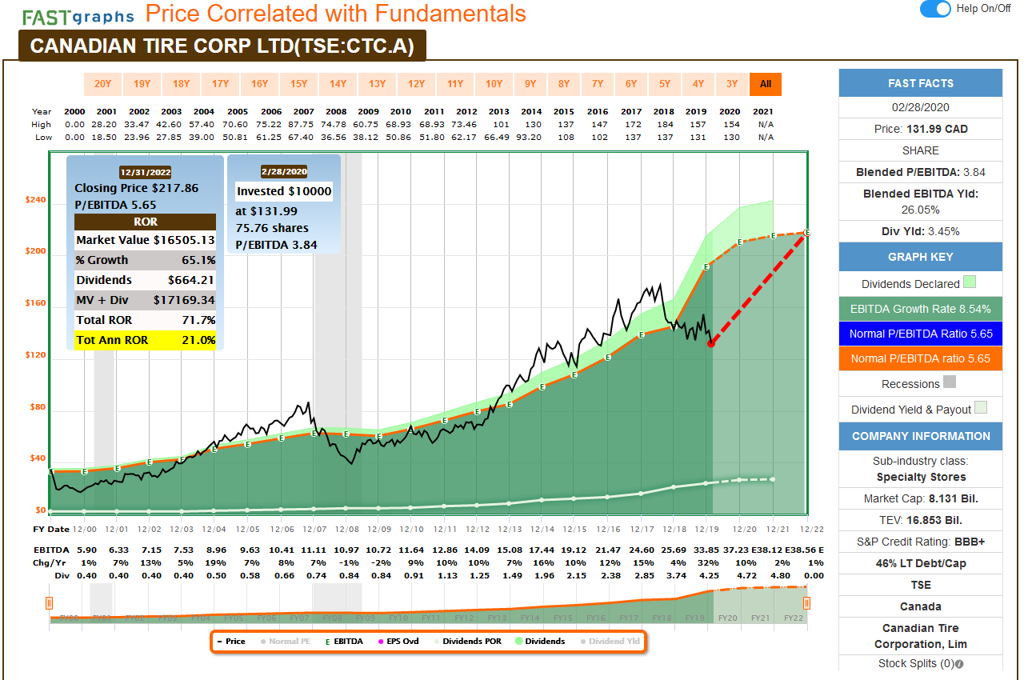Toggle the Price series in legend
Image resolution: width=1024 pixels, height=680 pixels.
click(x=230, y=642)
